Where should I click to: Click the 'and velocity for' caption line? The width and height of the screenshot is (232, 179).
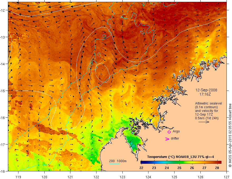tap(206, 111)
